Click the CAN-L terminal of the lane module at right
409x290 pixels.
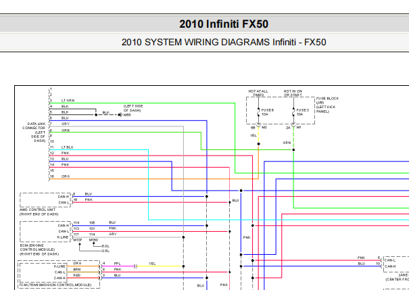click(x=390, y=260)
